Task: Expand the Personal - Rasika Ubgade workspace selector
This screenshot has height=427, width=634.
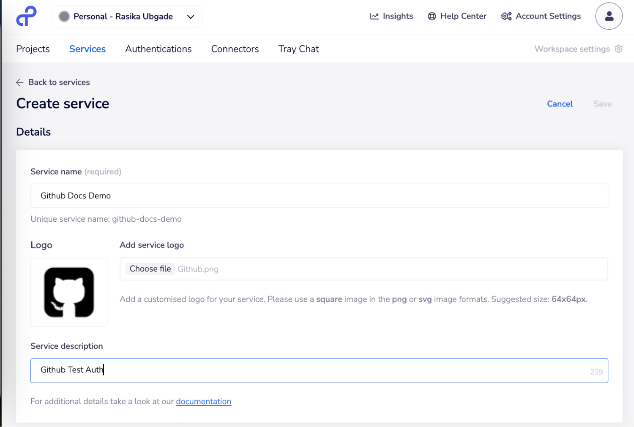Action: click(126, 16)
